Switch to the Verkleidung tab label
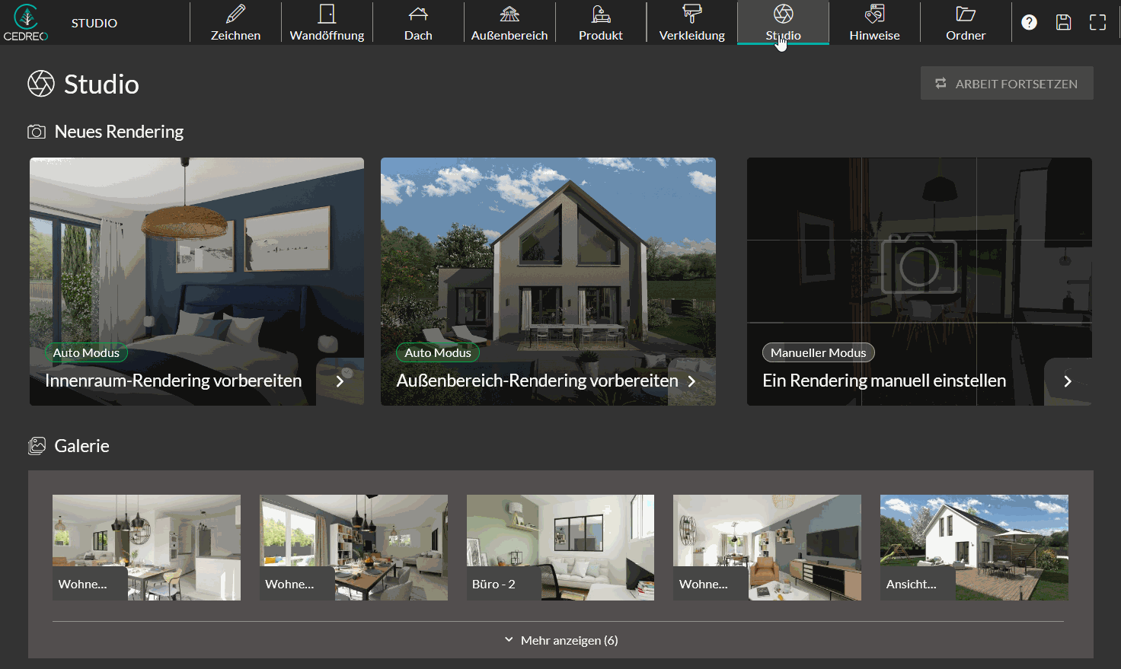Viewport: 1121px width, 669px height. point(692,35)
